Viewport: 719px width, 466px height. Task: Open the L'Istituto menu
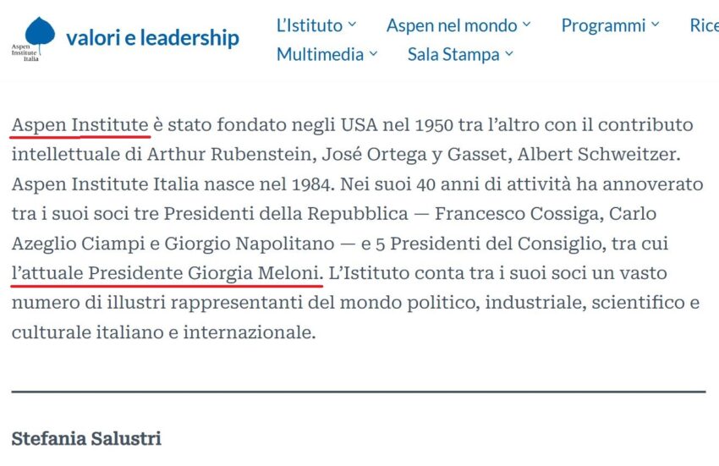[x=310, y=25]
